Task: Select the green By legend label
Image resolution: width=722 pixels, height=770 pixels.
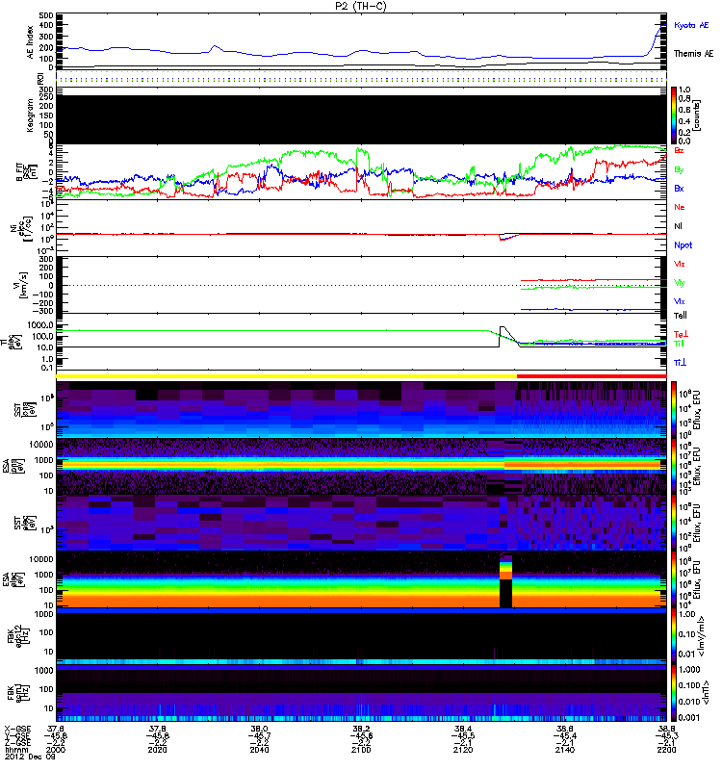Action: click(680, 169)
